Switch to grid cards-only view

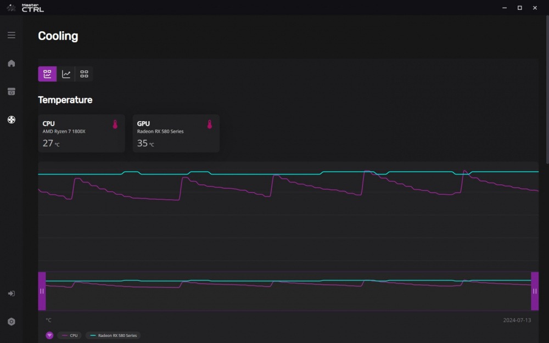coord(84,74)
